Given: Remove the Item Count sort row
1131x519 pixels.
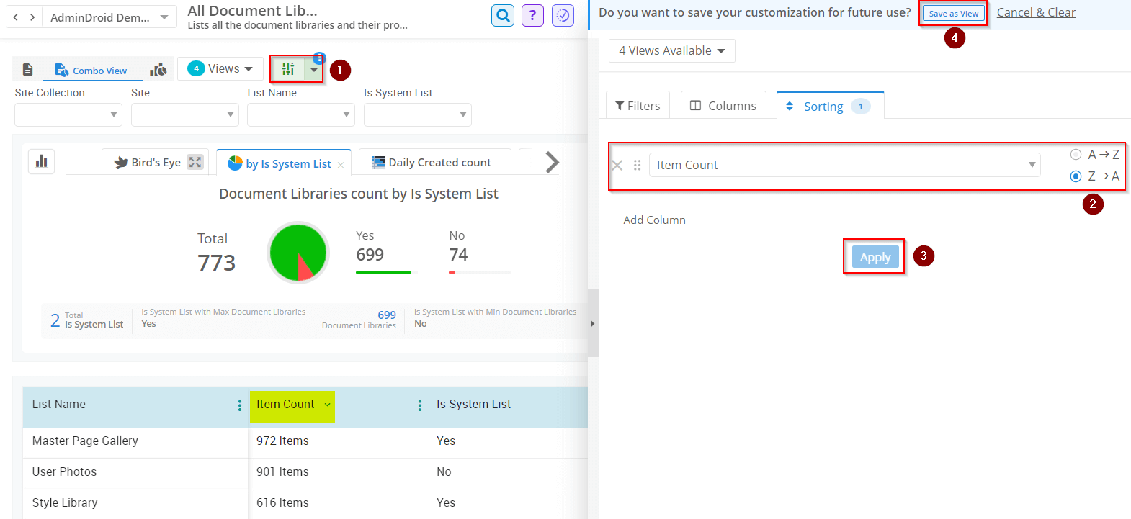Looking at the screenshot, I should click(x=617, y=166).
